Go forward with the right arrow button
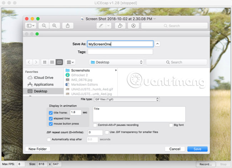 (36, 62)
